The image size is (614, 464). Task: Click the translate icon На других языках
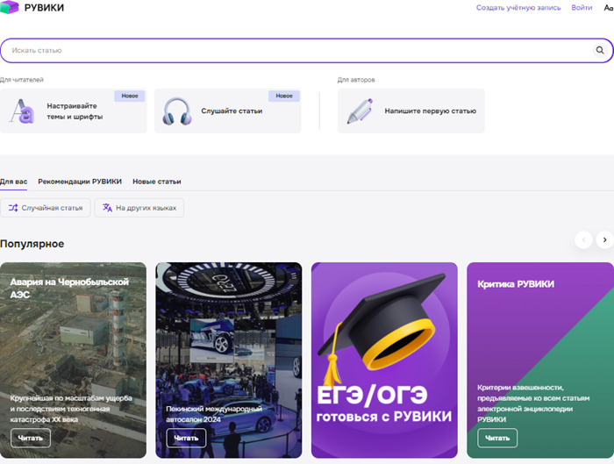tap(107, 208)
